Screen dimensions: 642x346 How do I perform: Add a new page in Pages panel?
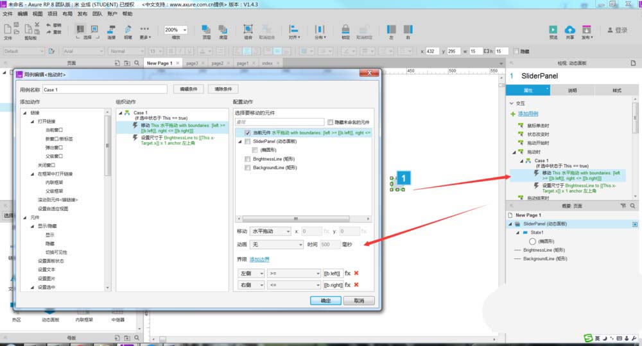coord(117,63)
